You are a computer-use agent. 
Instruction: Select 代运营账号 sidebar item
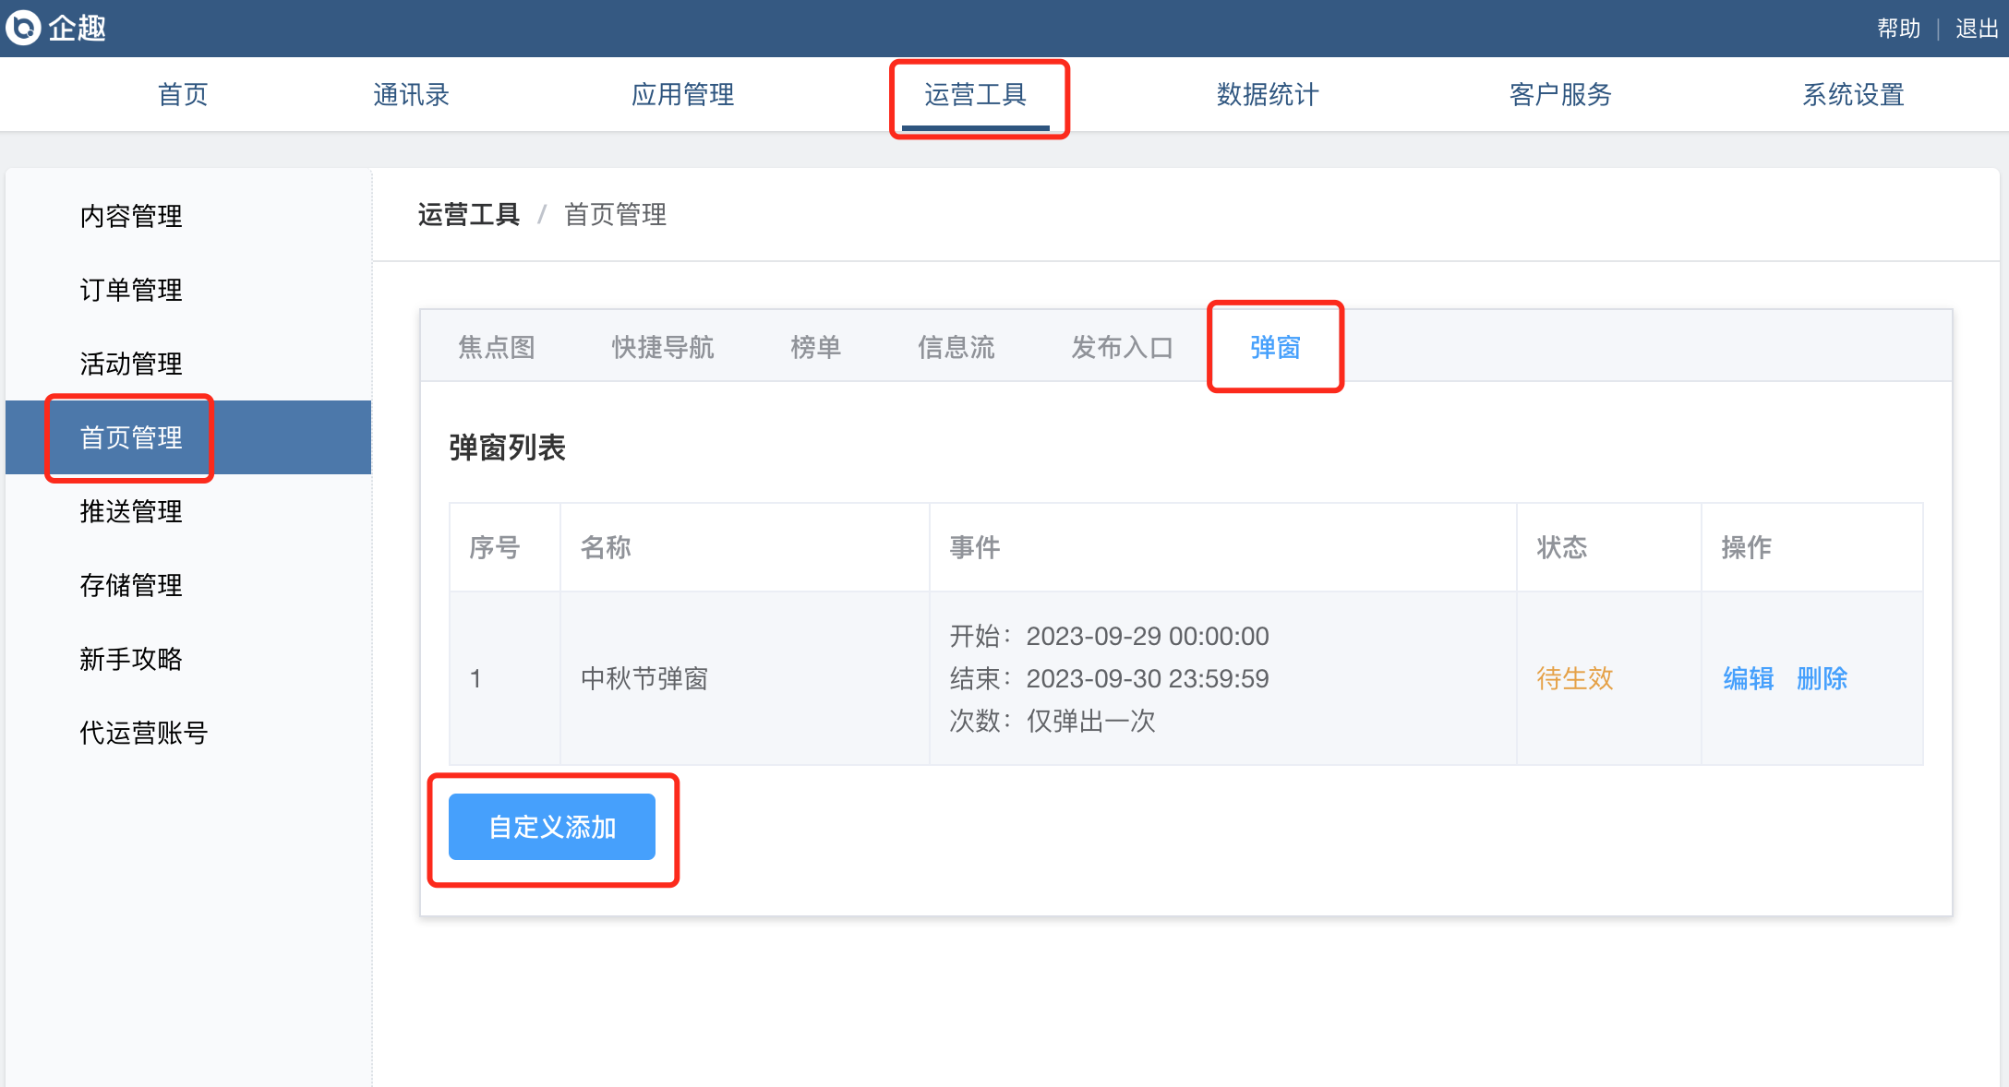coord(143,733)
